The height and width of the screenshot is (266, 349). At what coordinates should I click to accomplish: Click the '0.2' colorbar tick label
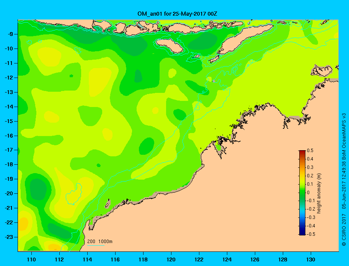point(310,176)
